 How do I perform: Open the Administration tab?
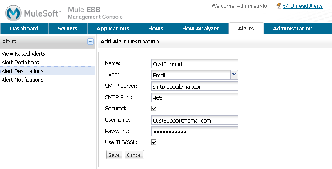[293, 29]
